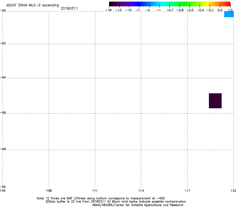Click the blue data block near 120 longitude
Image resolution: width=236 pixels, height=207 pixels.
[229, 14]
